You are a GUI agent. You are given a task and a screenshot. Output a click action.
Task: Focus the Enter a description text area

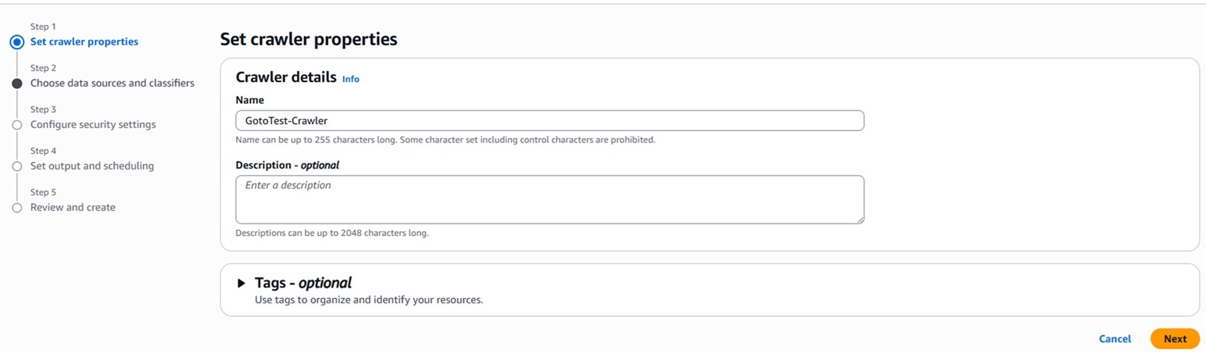(550, 200)
